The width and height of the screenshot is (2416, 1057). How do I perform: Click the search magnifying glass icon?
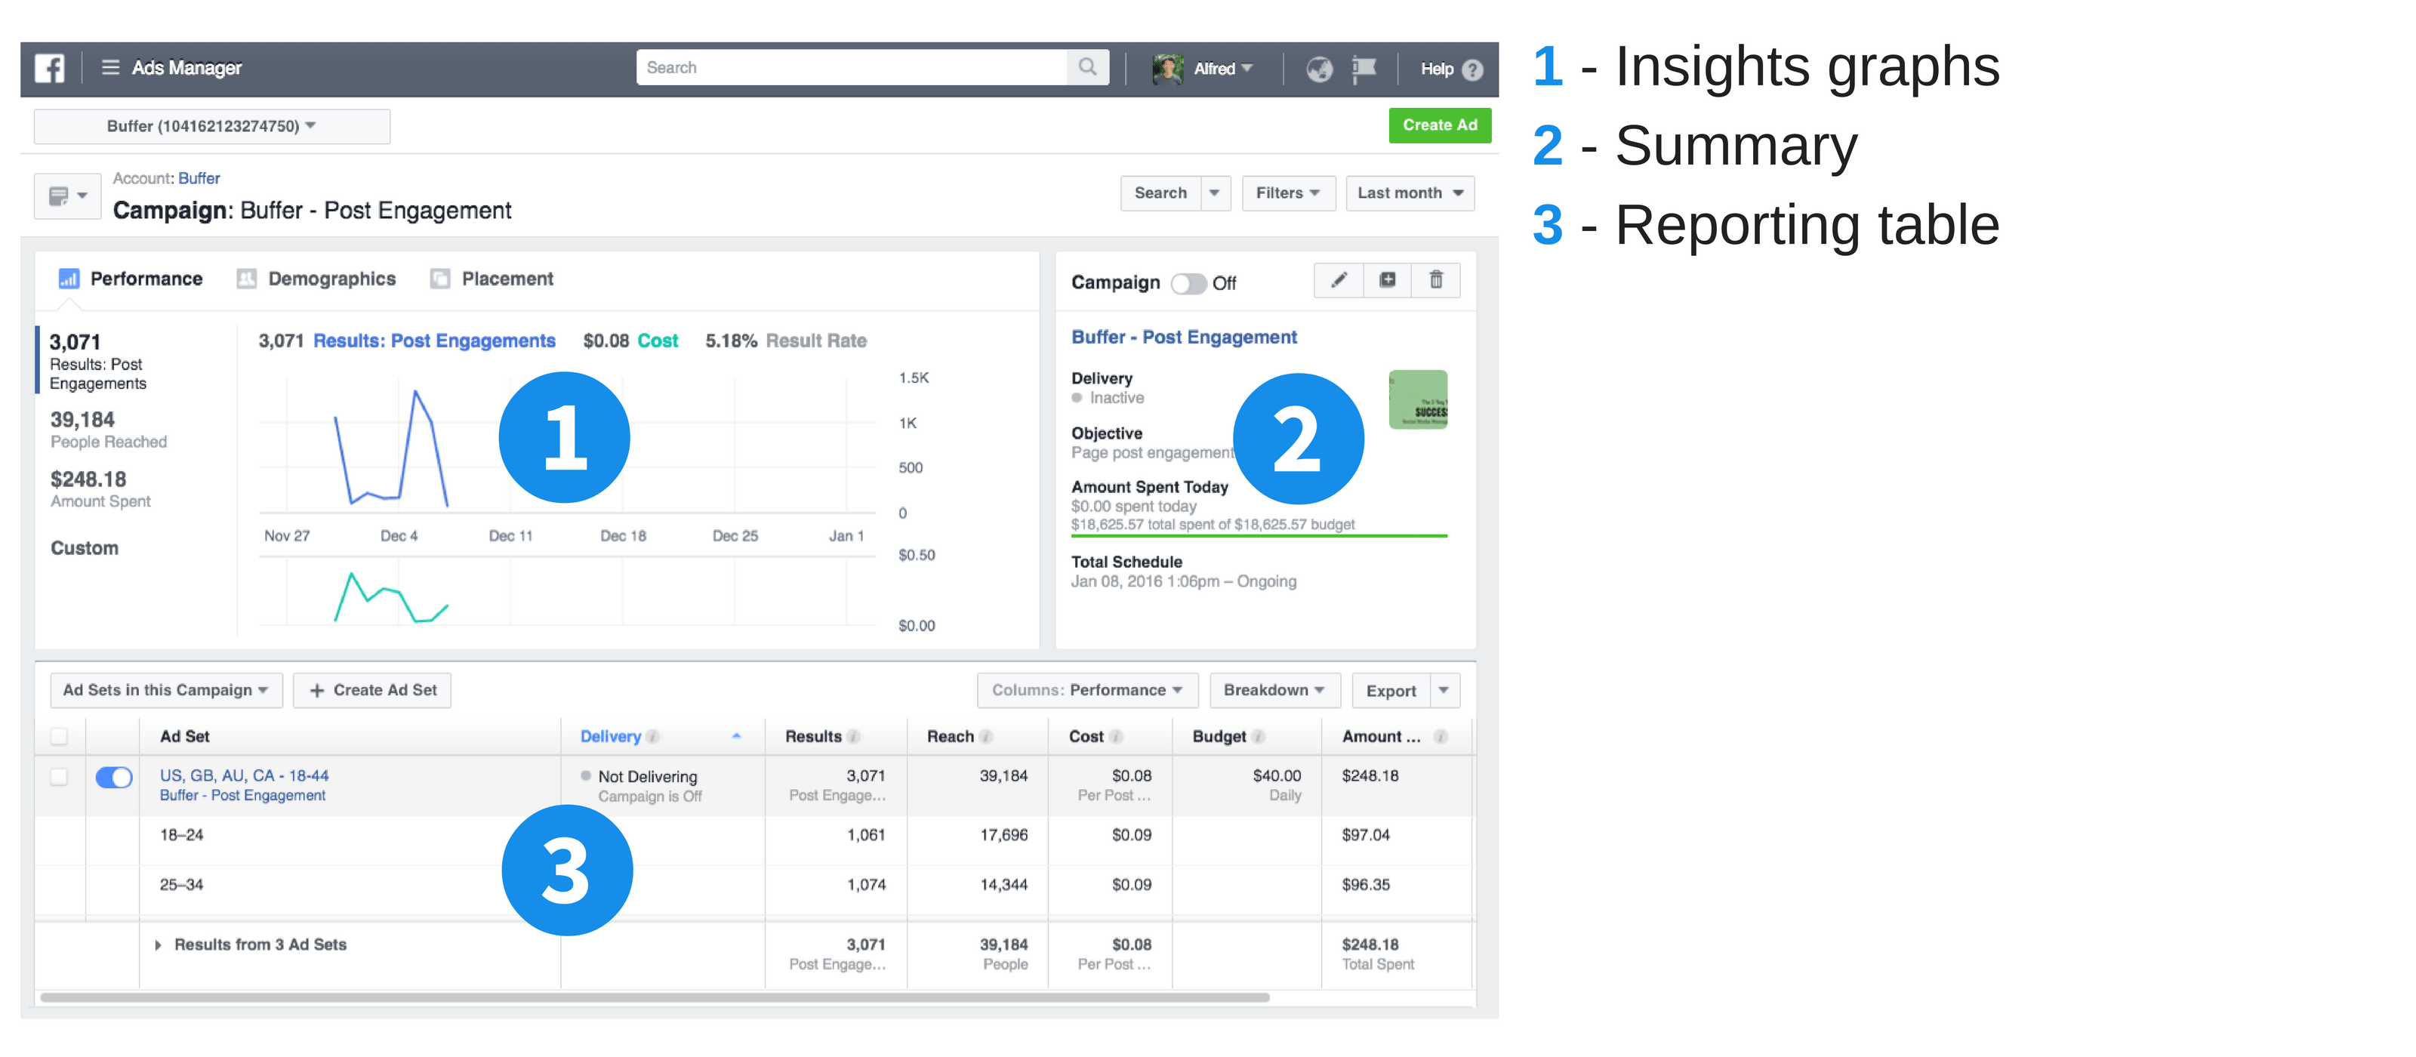pyautogui.click(x=1087, y=66)
